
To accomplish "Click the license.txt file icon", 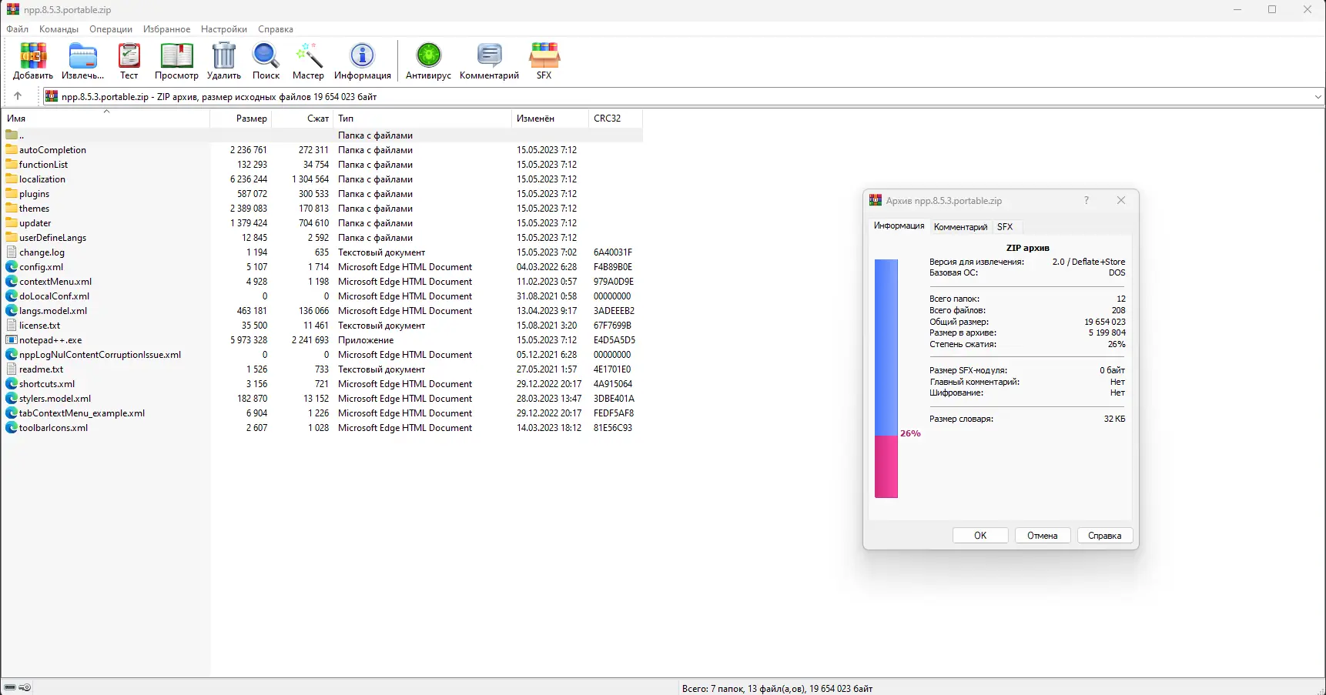I will click(x=12, y=325).
